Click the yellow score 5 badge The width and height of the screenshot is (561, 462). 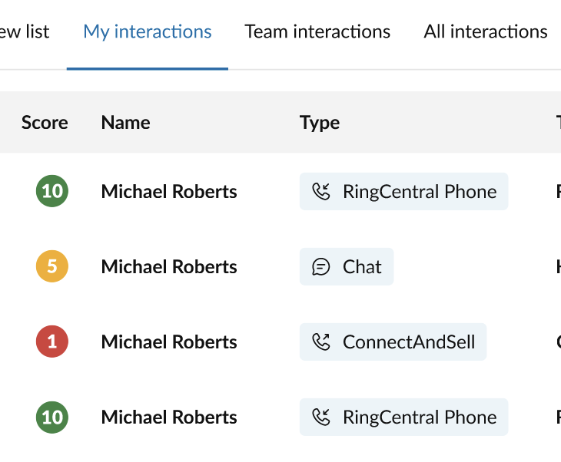52,266
